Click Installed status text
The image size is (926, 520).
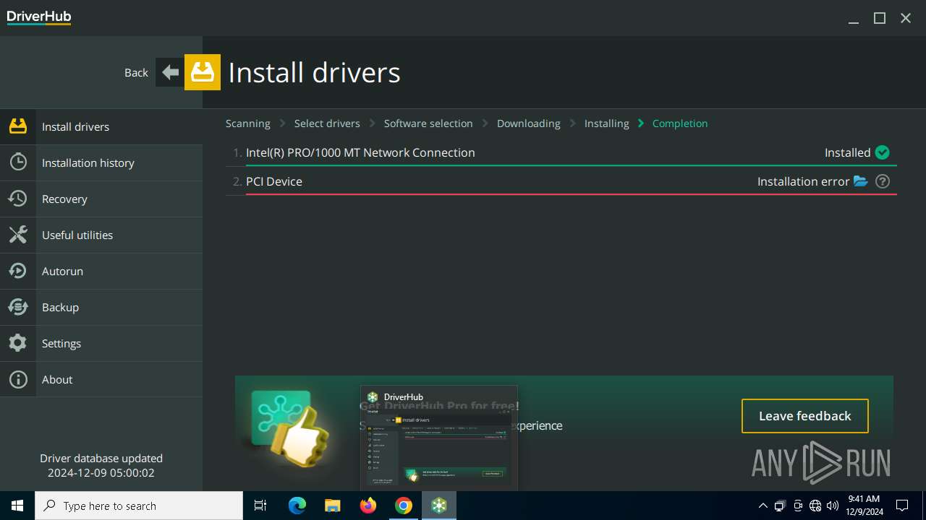847,152
